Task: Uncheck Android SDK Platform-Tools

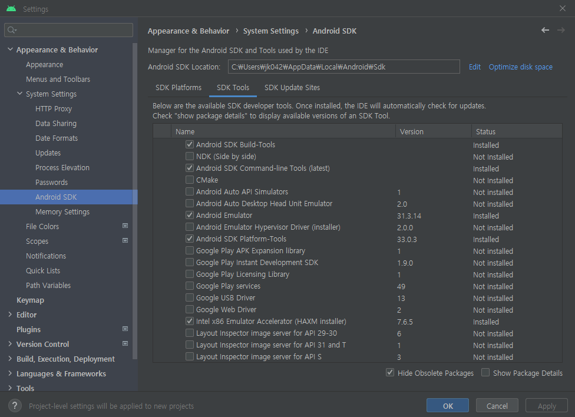Action: (190, 239)
